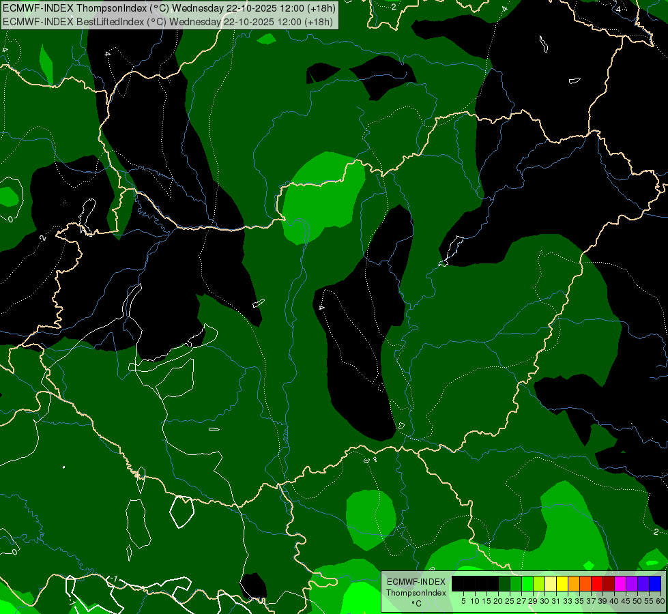Click the legend tick label 15

point(487,601)
